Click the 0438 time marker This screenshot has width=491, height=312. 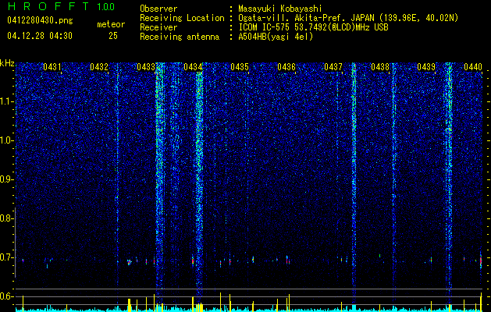(380, 67)
